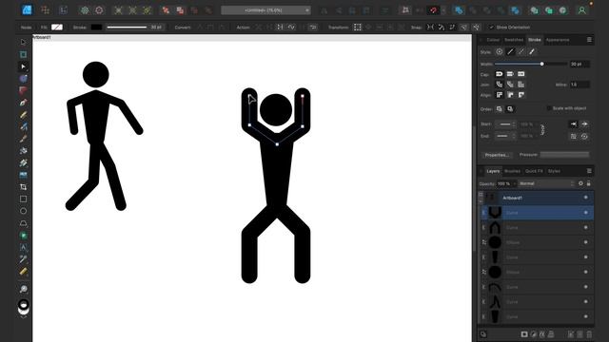Select the Frame Text tool
The image size is (609, 342).
click(23, 247)
